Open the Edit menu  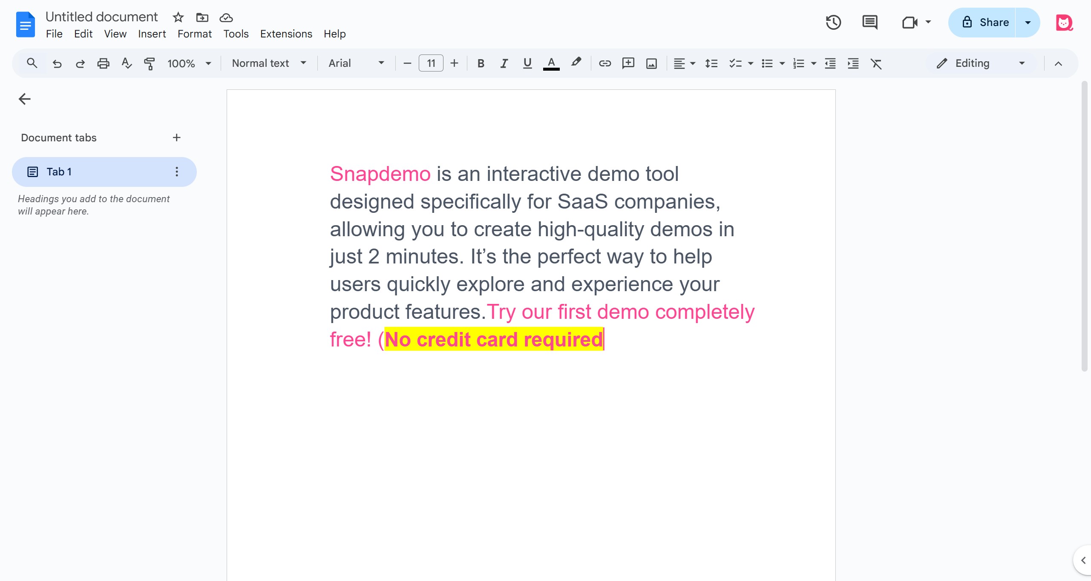pos(83,34)
